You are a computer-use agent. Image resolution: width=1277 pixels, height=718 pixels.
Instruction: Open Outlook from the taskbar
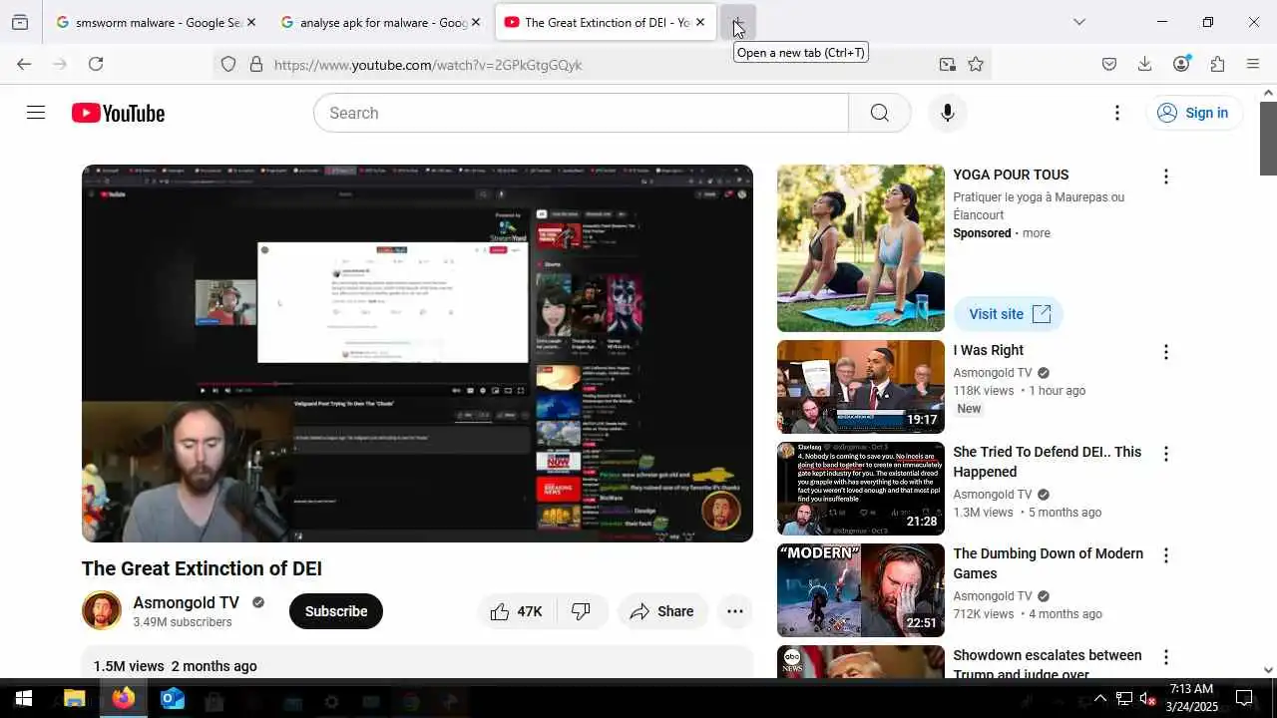coord(173,698)
